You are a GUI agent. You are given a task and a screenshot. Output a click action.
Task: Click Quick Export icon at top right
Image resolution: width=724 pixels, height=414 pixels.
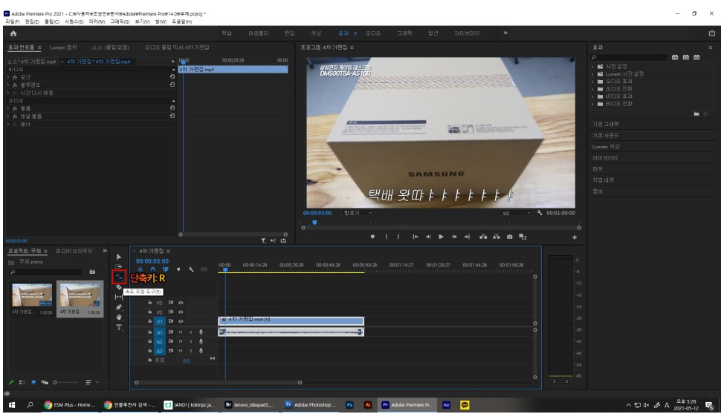click(711, 33)
